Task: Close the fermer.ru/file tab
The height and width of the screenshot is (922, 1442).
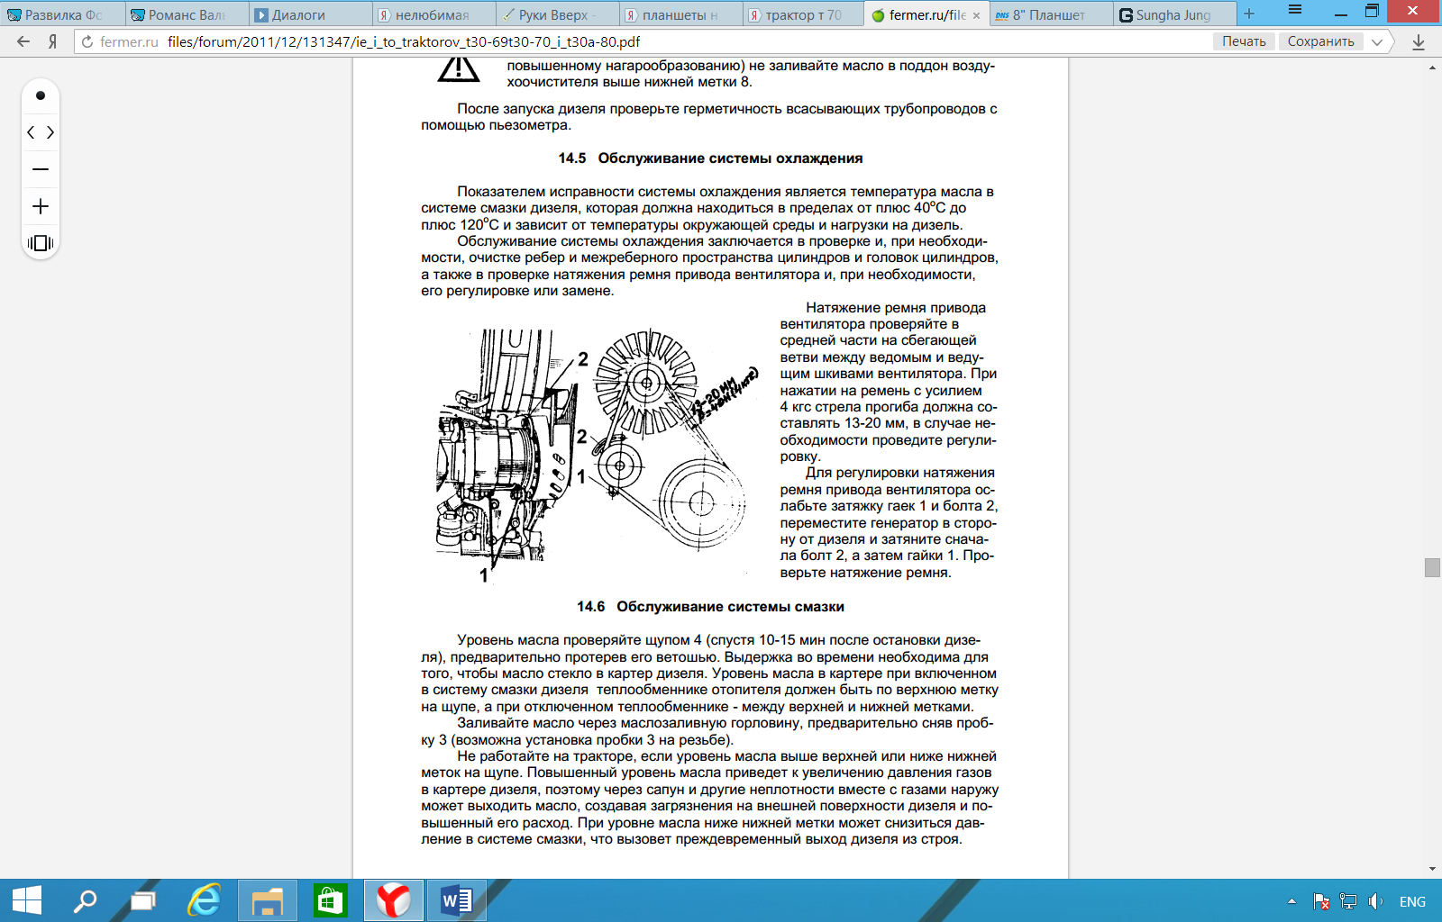Action: pyautogui.click(x=976, y=15)
